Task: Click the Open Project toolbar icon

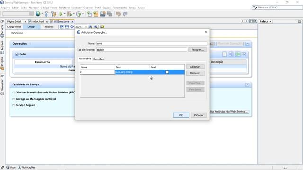Action: point(103,14)
